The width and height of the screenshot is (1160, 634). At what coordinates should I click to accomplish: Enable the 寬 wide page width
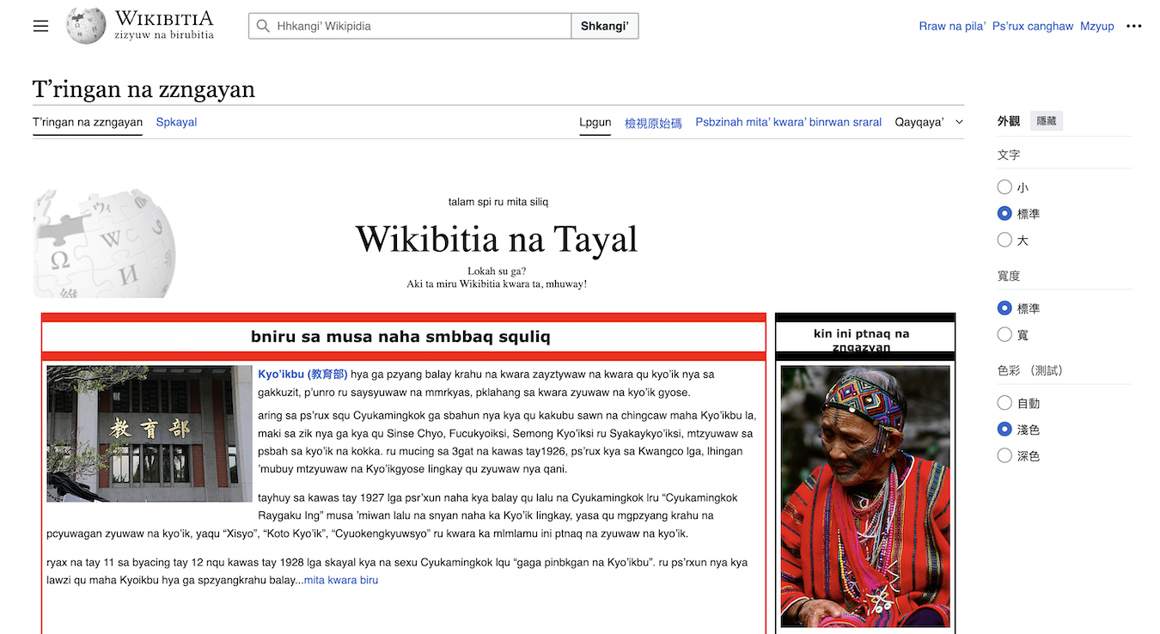coord(1004,334)
